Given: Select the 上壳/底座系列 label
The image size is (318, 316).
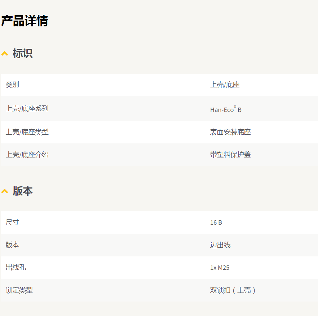Looking at the screenshot, I should point(27,108).
